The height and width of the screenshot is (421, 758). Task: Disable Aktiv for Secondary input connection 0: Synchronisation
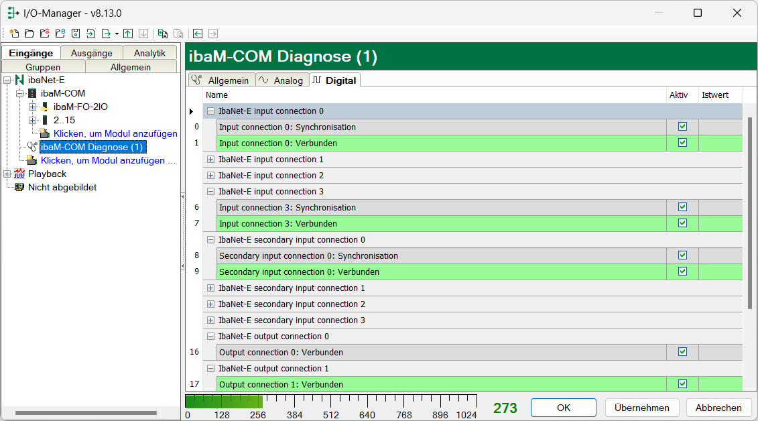[x=682, y=255]
